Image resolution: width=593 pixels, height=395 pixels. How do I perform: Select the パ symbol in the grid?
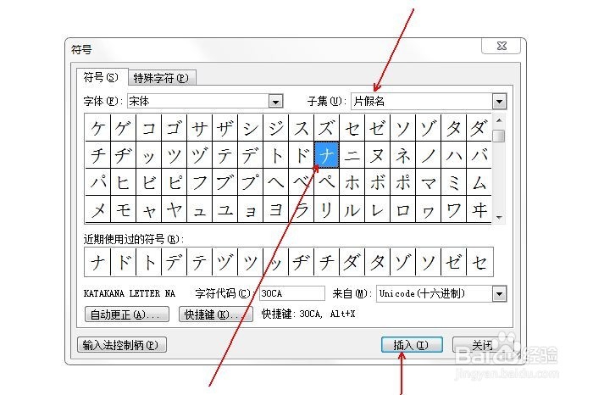coord(98,182)
